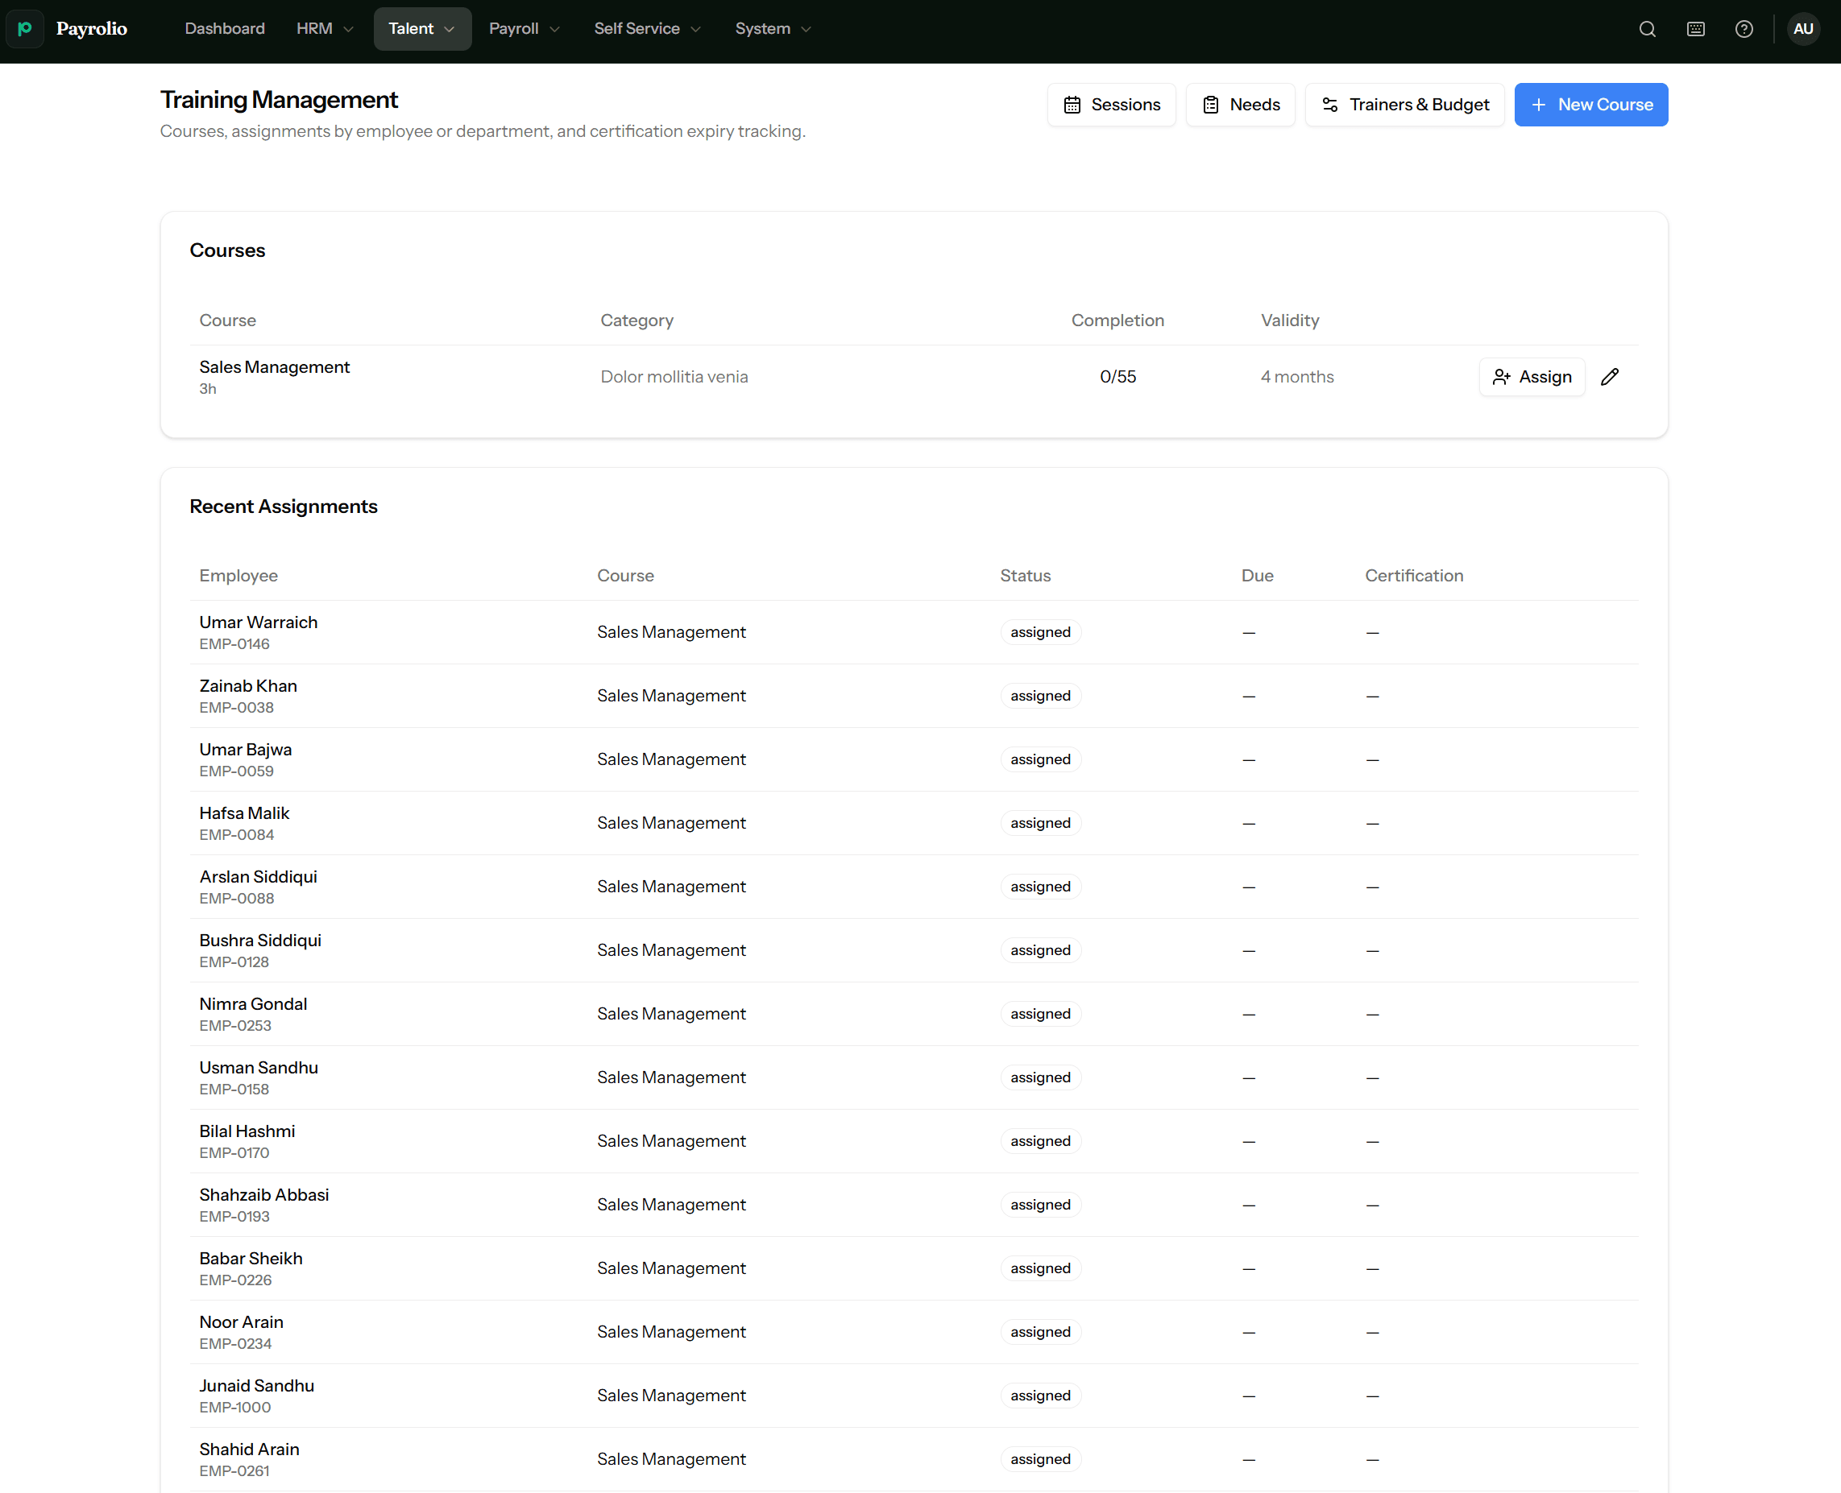The height and width of the screenshot is (1493, 1841).
Task: Click the Payrolio logo icon
Action: pyautogui.click(x=25, y=29)
